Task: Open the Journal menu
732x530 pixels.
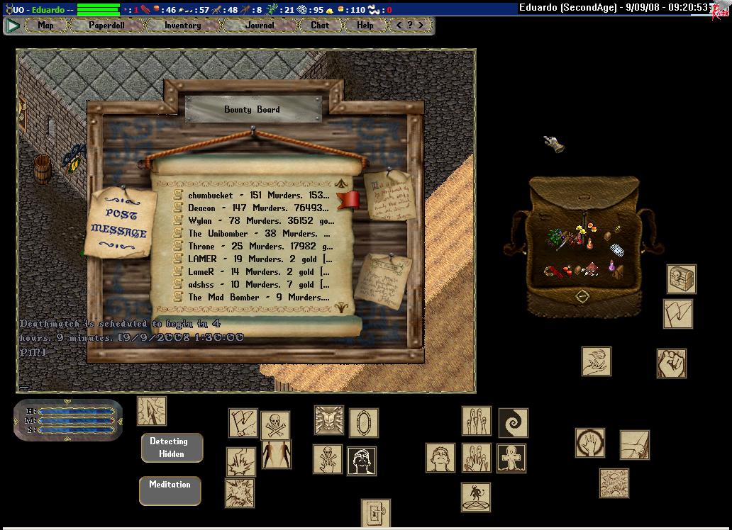Action: pos(260,26)
